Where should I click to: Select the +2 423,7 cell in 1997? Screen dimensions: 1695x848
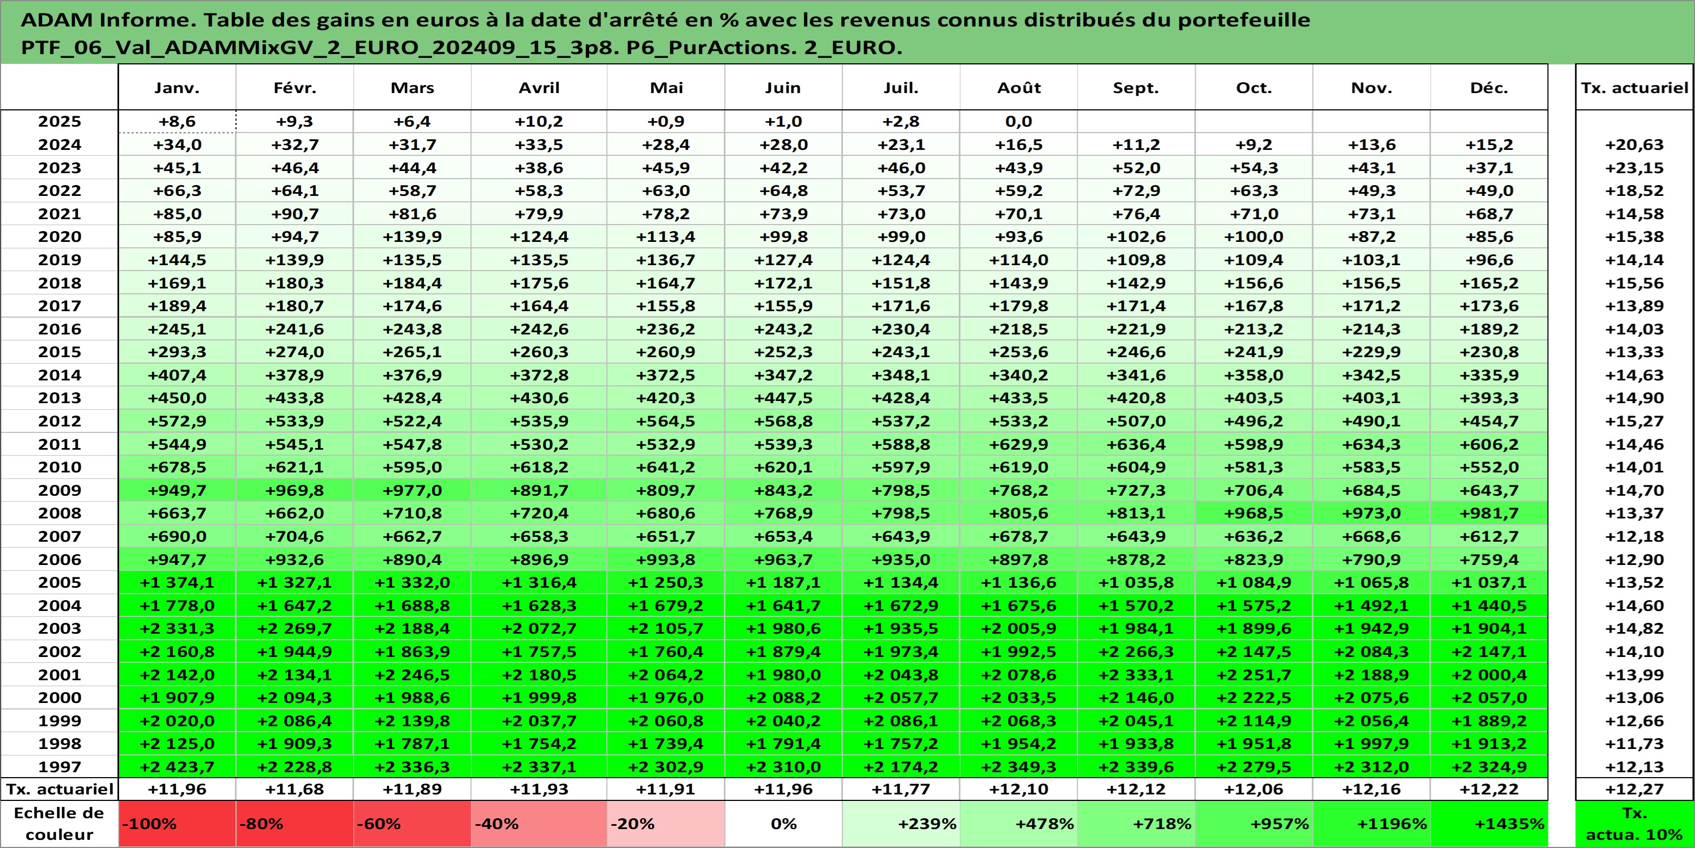177,766
